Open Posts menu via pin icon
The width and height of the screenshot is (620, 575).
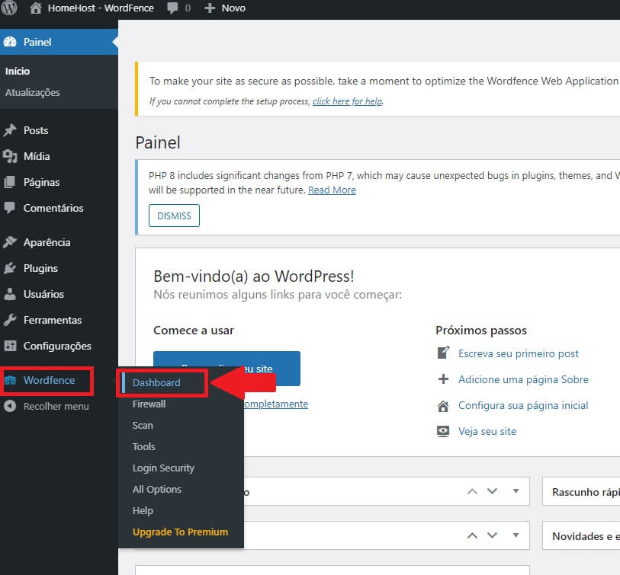pos(10,130)
